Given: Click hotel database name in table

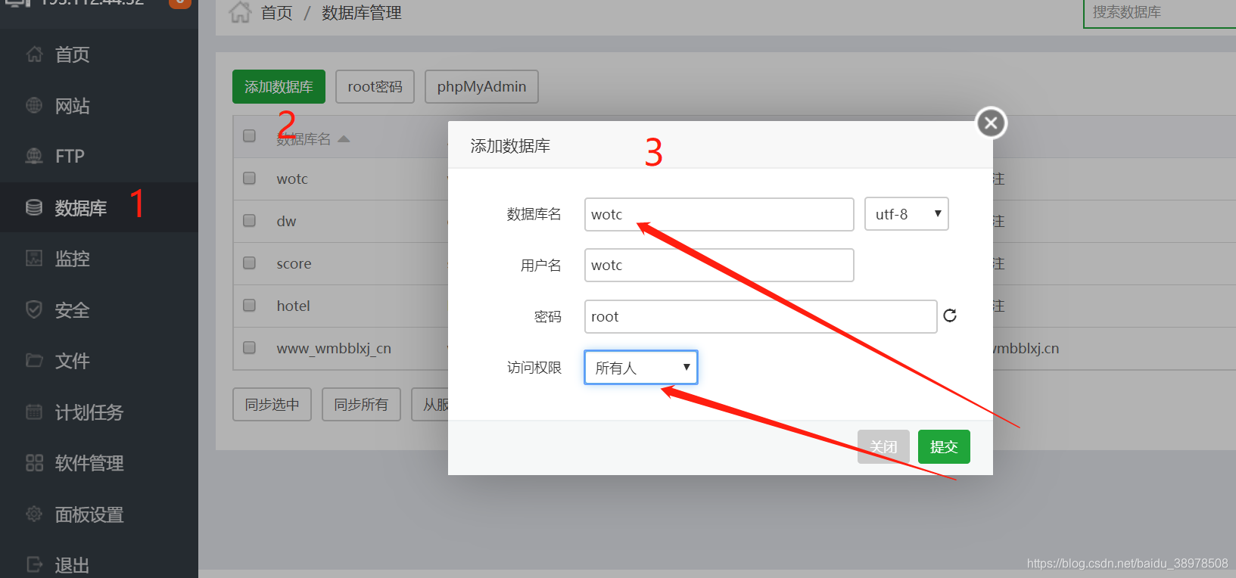Looking at the screenshot, I should (x=293, y=306).
